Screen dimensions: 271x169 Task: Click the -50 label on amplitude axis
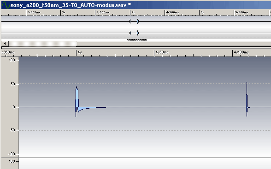pos(12,130)
